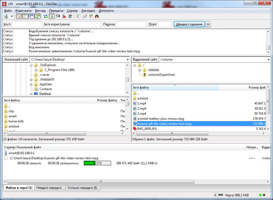Viewport: 273px width, 200px height.
Task: Open directory listing filters
Action: pos(78,16)
